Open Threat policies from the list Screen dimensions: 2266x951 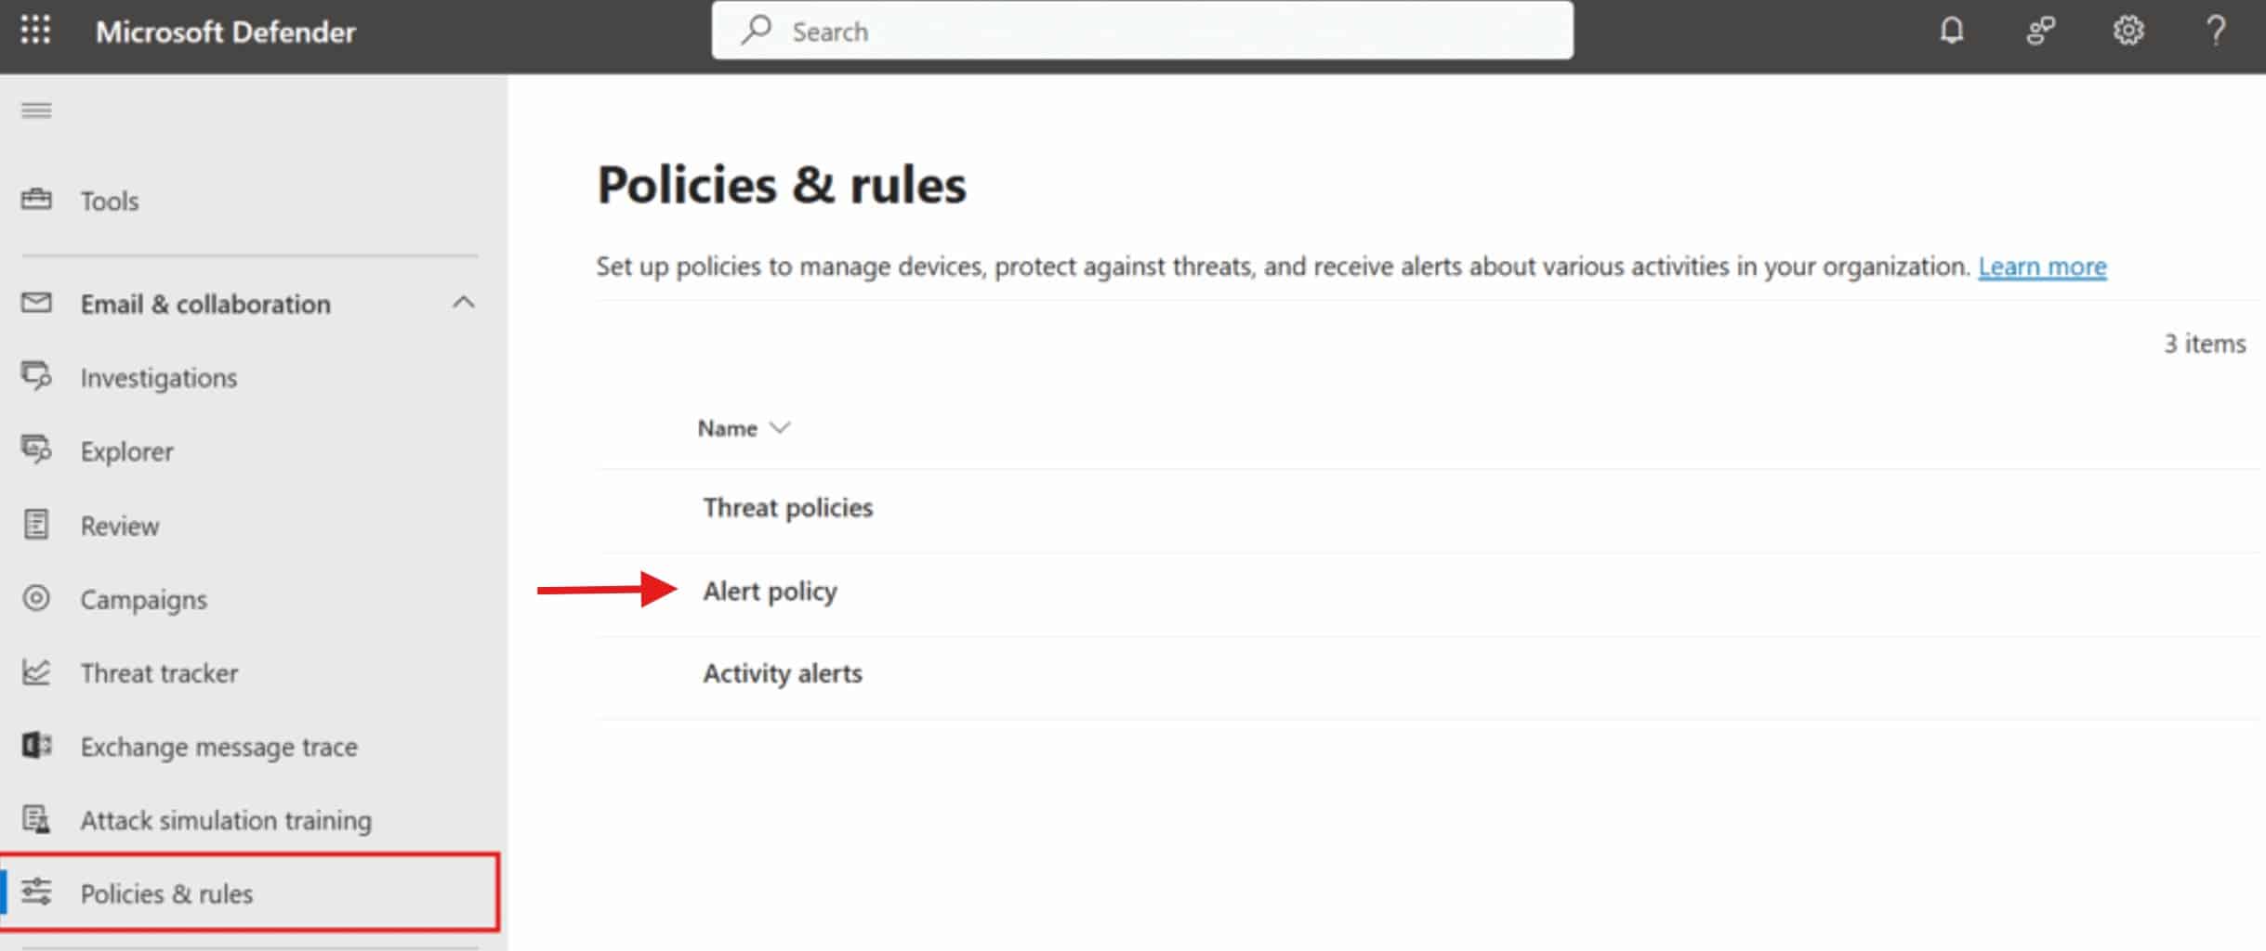pos(787,508)
